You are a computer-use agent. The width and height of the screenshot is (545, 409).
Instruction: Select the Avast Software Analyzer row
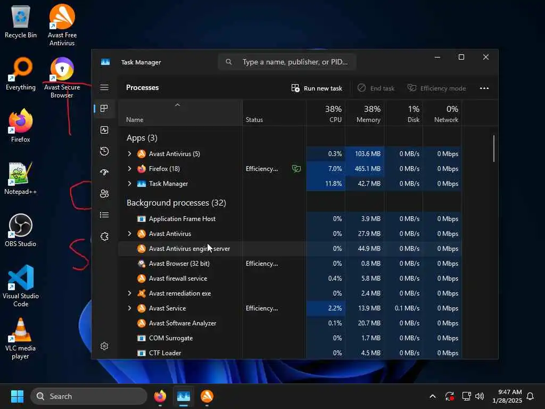[290, 323]
